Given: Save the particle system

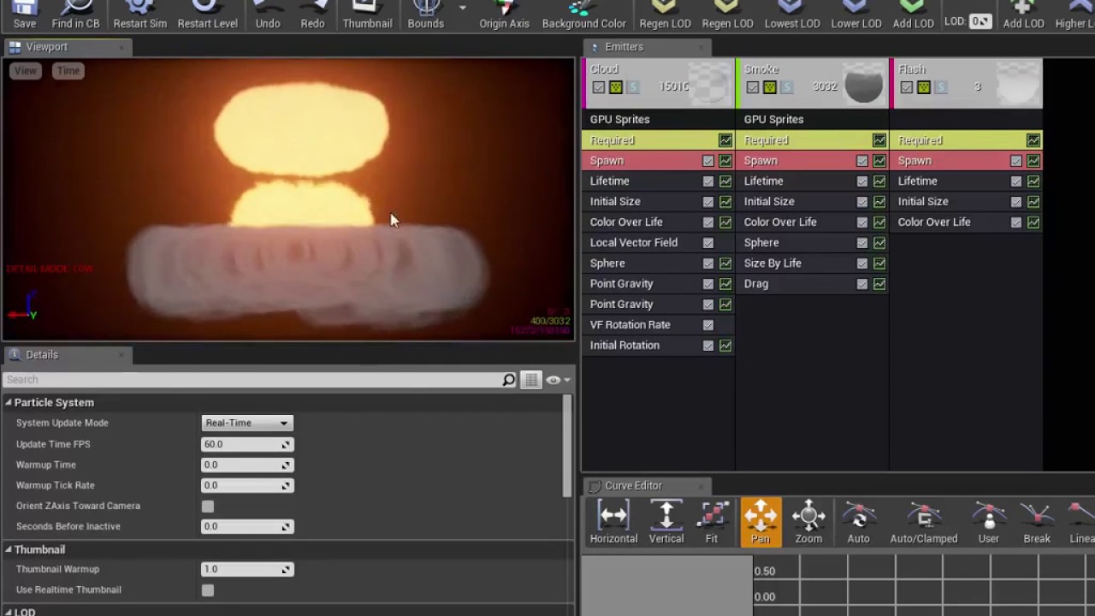Looking at the screenshot, I should point(24,15).
